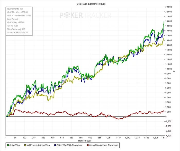The height and width of the screenshot is (151, 180).
Task: Click the 'My C Net Won: -$57.00' stat
Action: [17, 12]
